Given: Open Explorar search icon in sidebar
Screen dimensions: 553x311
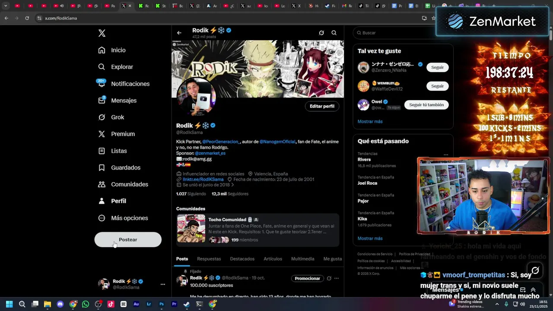Looking at the screenshot, I should (102, 67).
